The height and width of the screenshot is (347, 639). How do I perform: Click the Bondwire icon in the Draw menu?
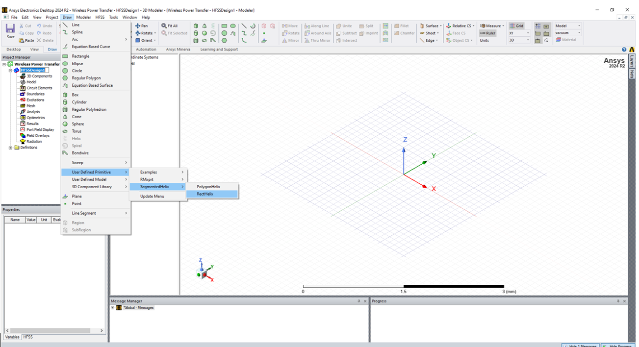[65, 153]
